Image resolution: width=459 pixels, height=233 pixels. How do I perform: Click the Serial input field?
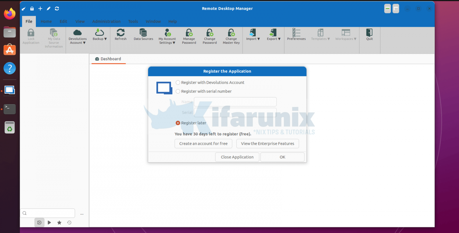click(x=235, y=113)
